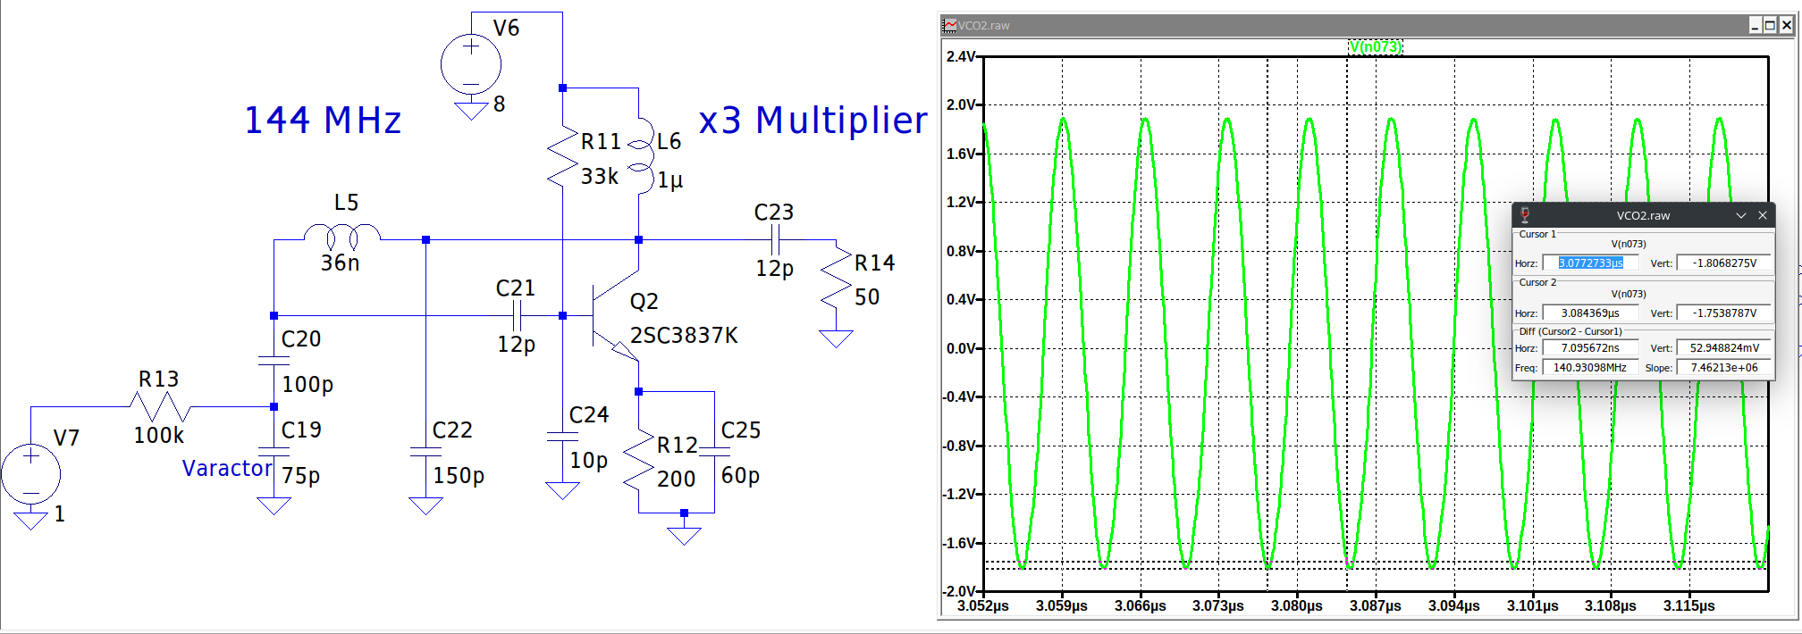
Task: Click the Cursor 1 Horz input field
Action: 1590,263
